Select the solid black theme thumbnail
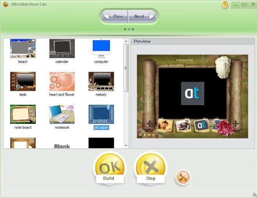 pos(101,143)
